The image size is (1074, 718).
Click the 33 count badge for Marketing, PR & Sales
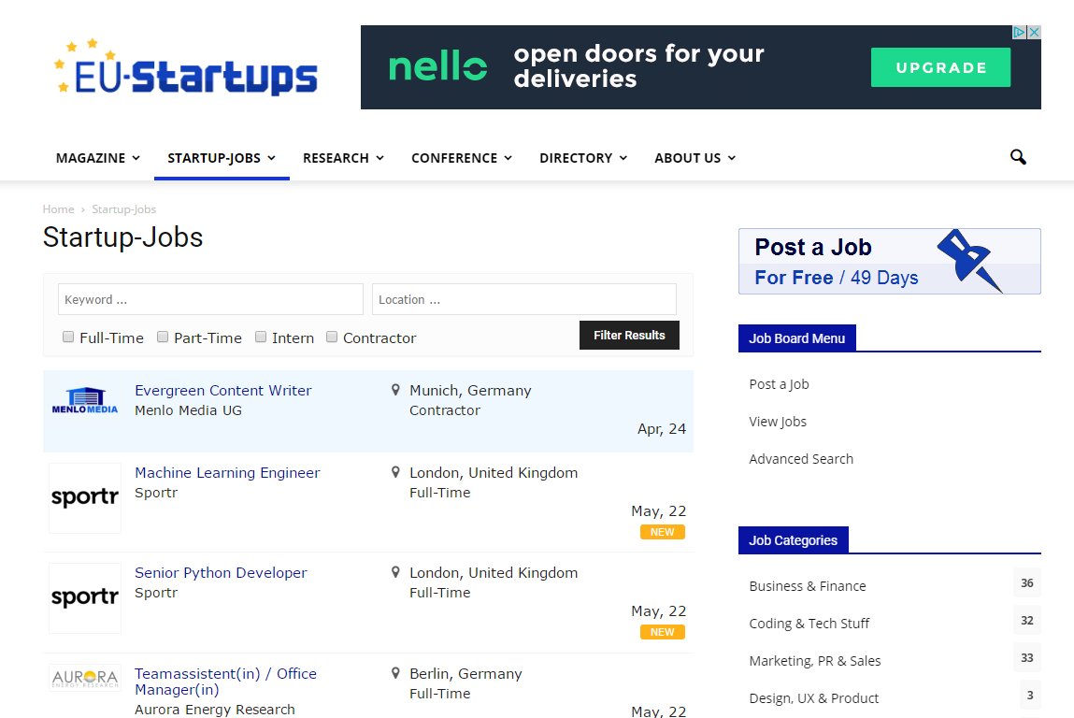tap(1026, 658)
